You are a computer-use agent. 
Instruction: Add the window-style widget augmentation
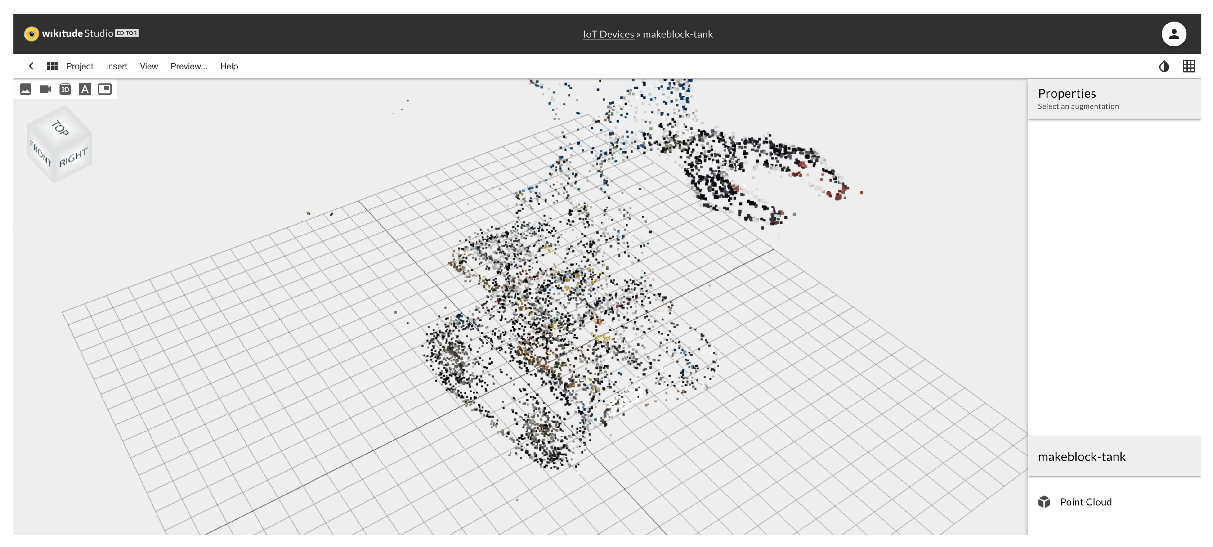click(x=104, y=89)
